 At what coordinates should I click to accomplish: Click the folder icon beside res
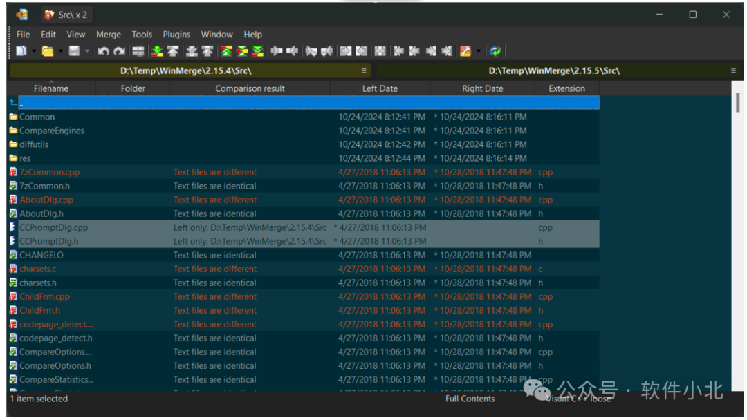[13, 158]
